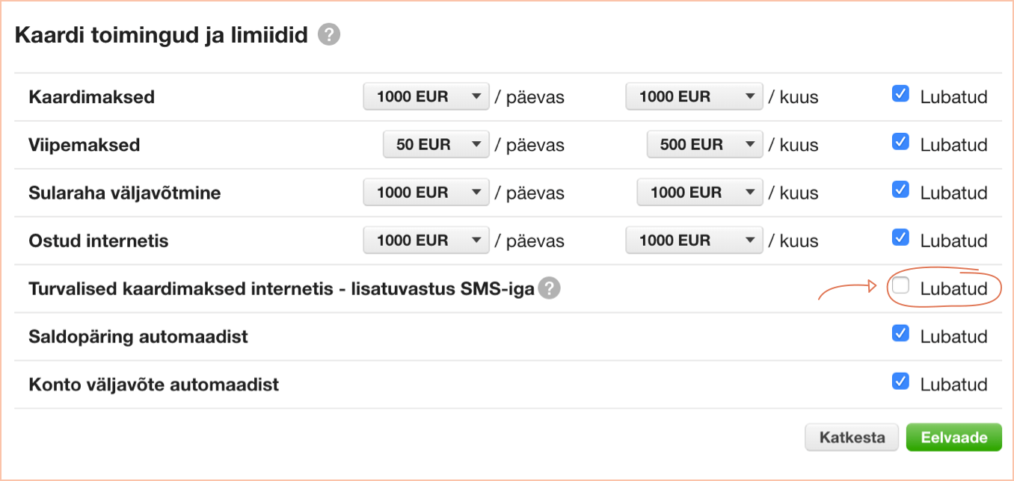Open Sularaha väljavõtmine daily limit dropdown
This screenshot has height=481, width=1014.
tap(426, 192)
